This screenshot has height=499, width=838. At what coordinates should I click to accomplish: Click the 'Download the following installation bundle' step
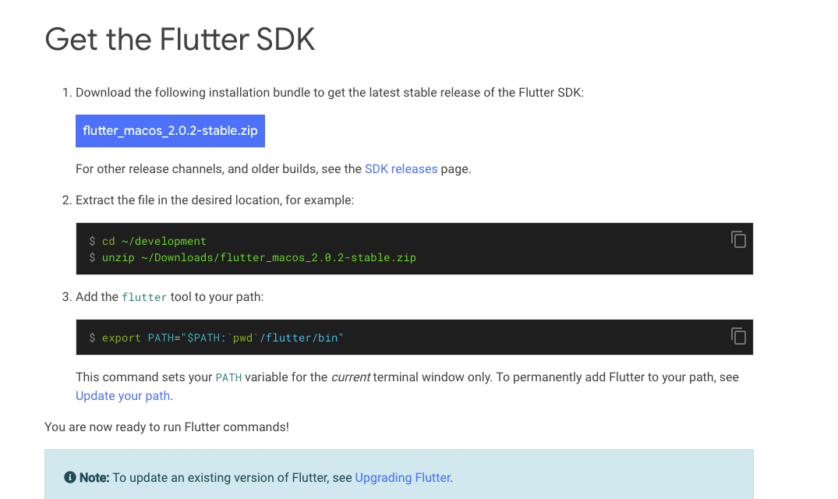[x=330, y=93]
